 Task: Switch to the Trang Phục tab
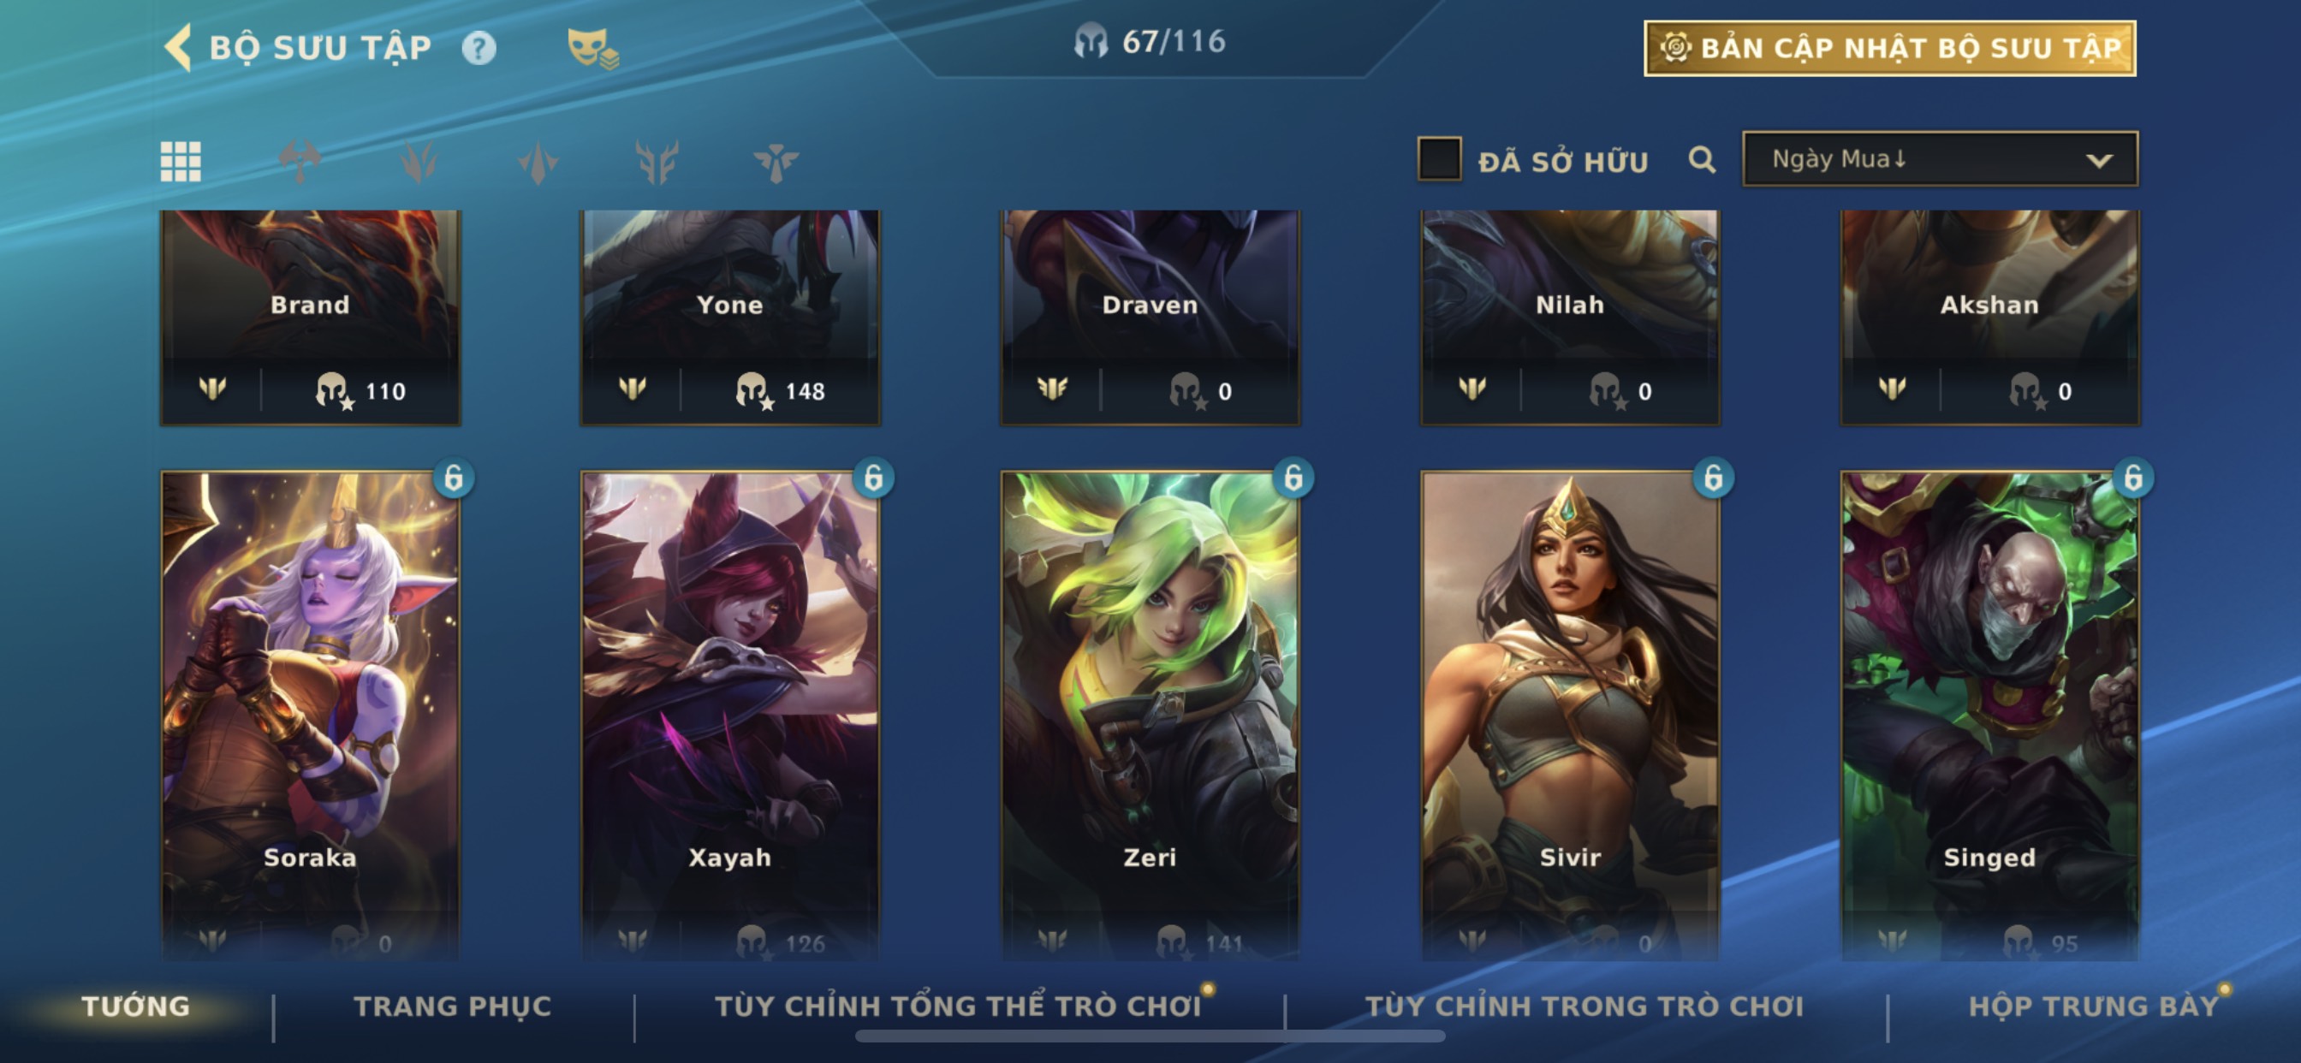[x=453, y=1007]
